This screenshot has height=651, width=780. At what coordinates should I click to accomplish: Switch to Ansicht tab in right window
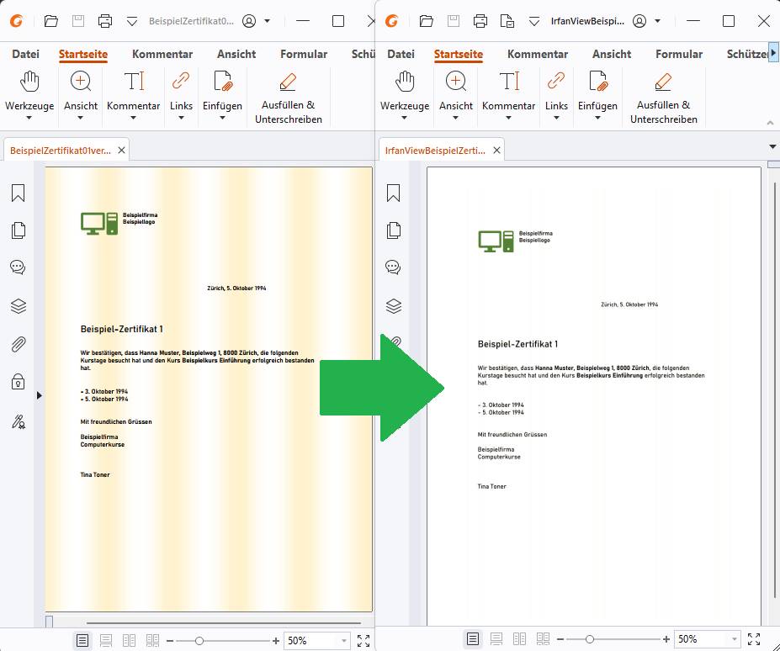612,54
